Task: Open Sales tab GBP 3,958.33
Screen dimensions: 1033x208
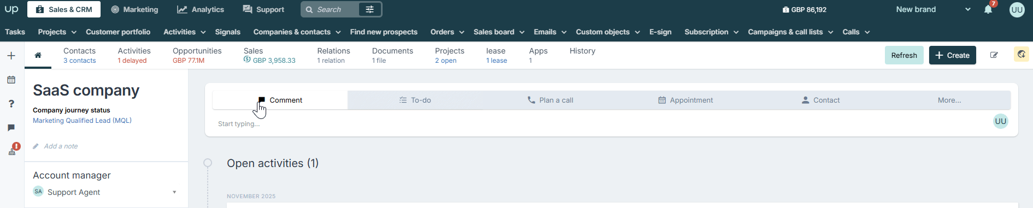Action: (269, 55)
